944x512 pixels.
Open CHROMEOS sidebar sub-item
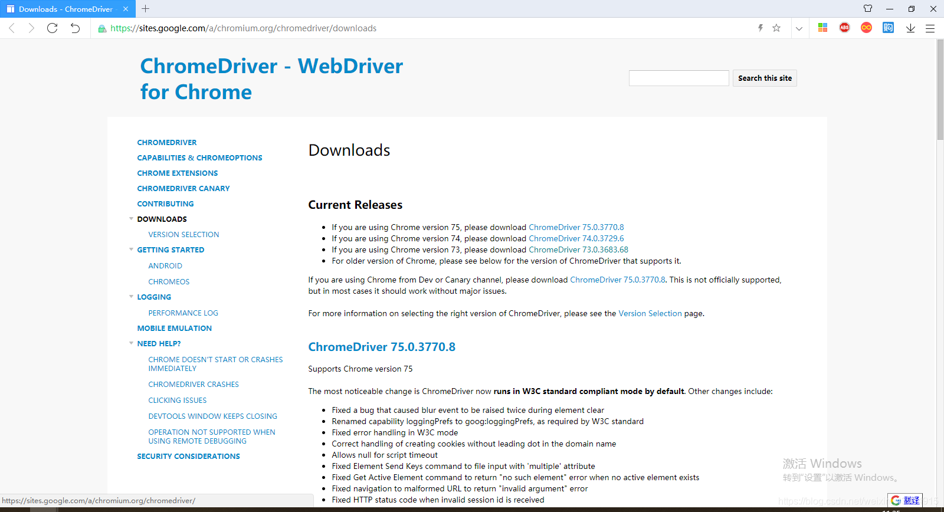click(x=169, y=282)
